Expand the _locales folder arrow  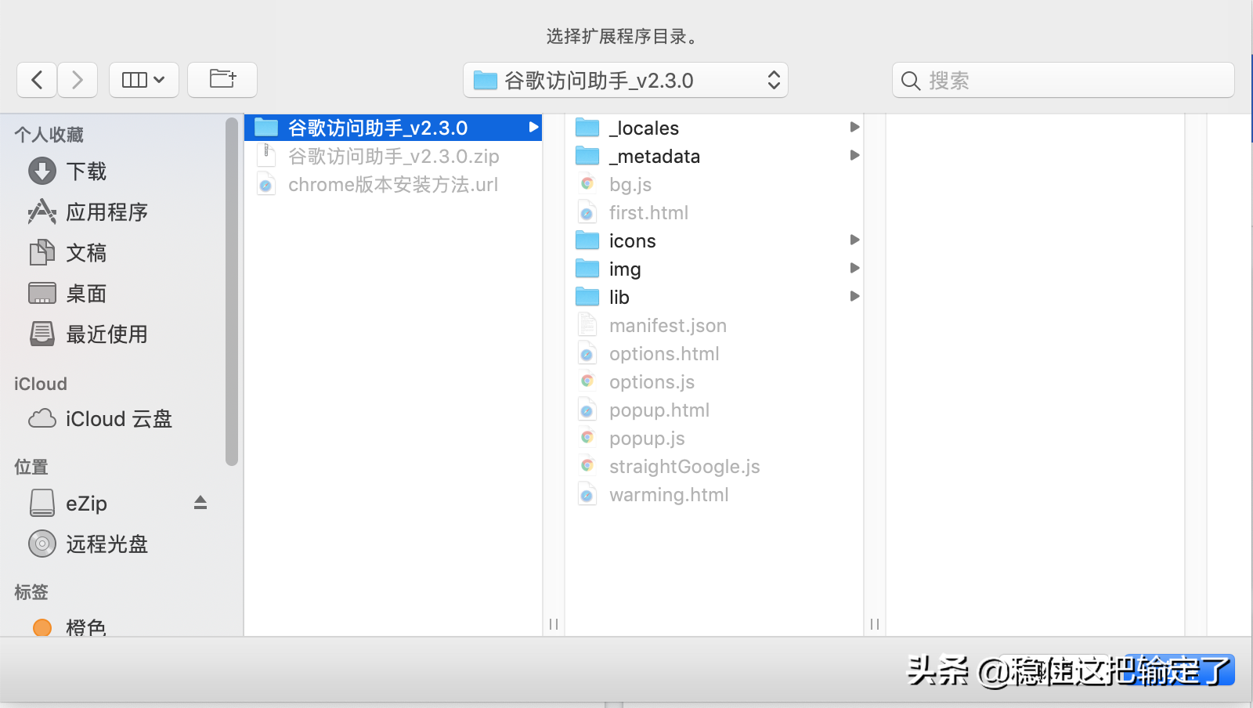pyautogui.click(x=854, y=127)
